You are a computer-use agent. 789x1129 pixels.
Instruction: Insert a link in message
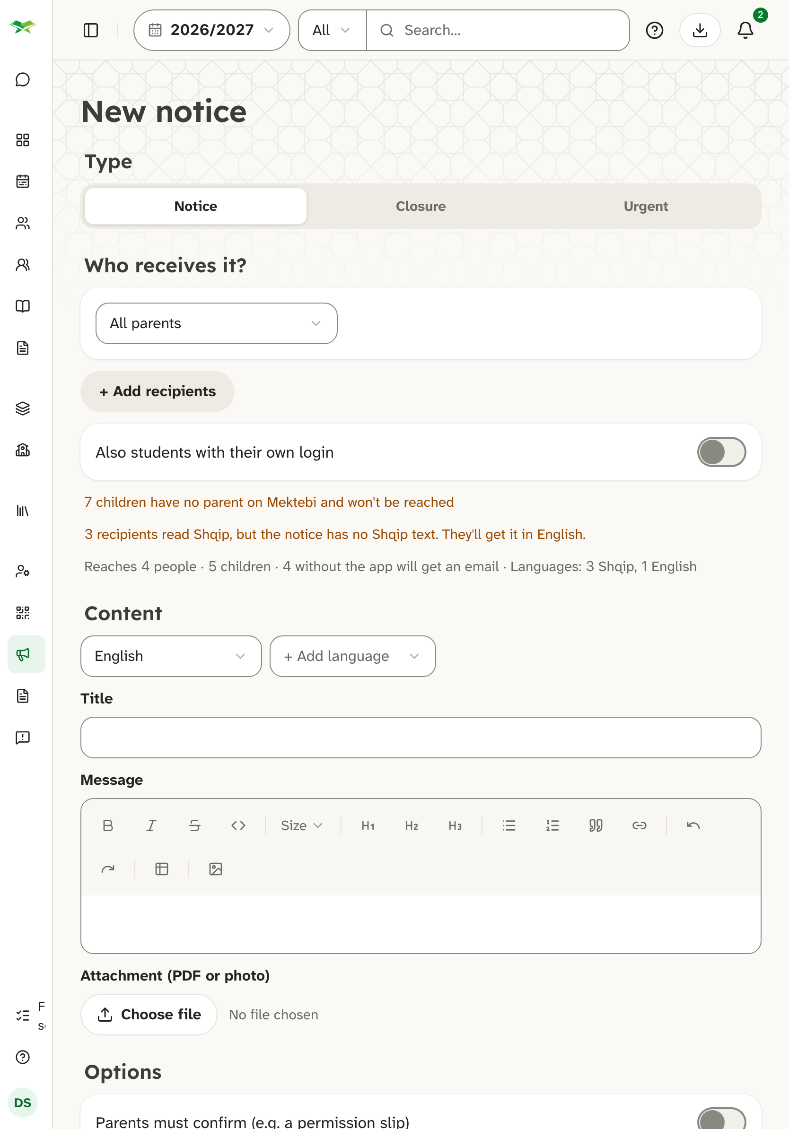click(x=640, y=825)
